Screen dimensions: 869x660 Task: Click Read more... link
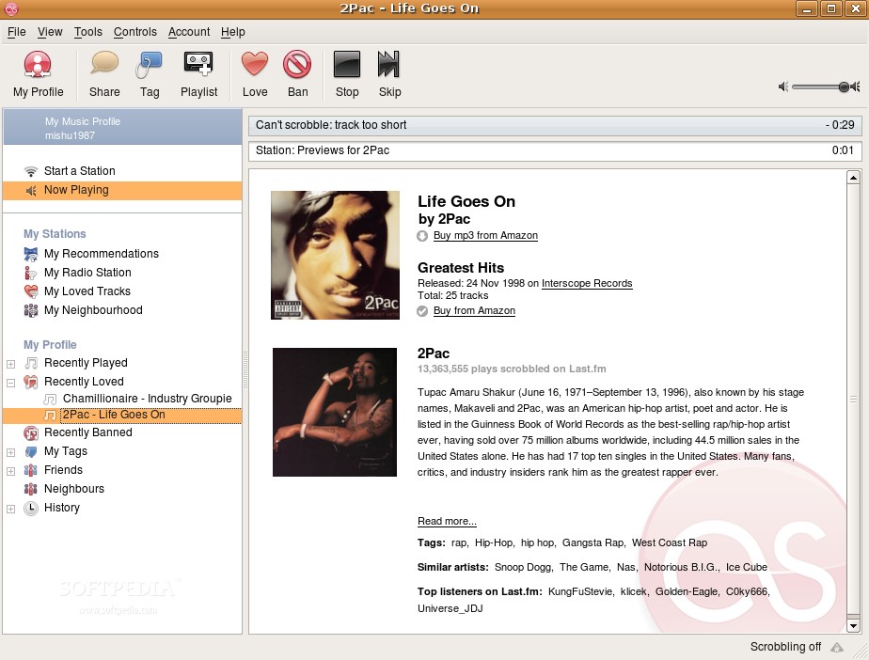point(447,522)
